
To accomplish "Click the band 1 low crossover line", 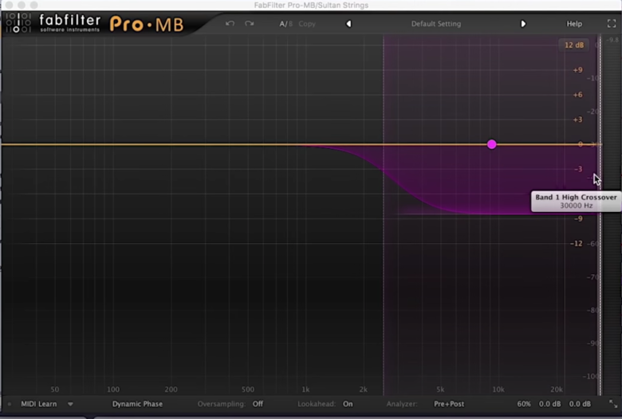I will [384, 214].
